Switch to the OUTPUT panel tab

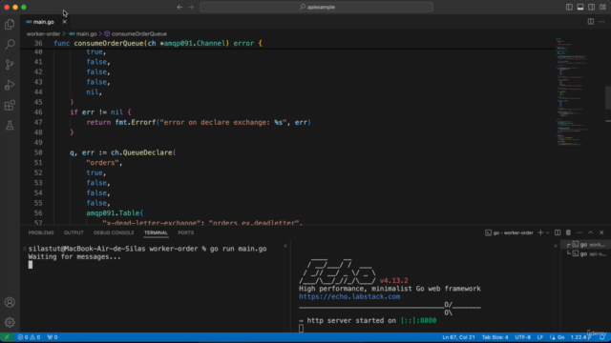[x=74, y=232]
